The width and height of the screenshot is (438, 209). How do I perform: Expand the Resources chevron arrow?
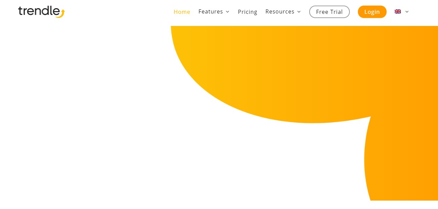(299, 12)
